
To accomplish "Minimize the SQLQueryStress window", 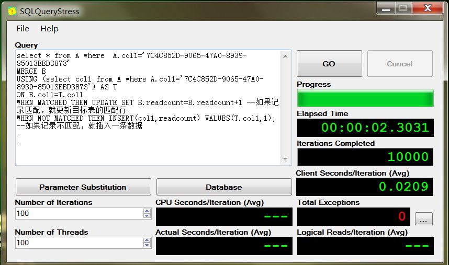I will point(386,8).
